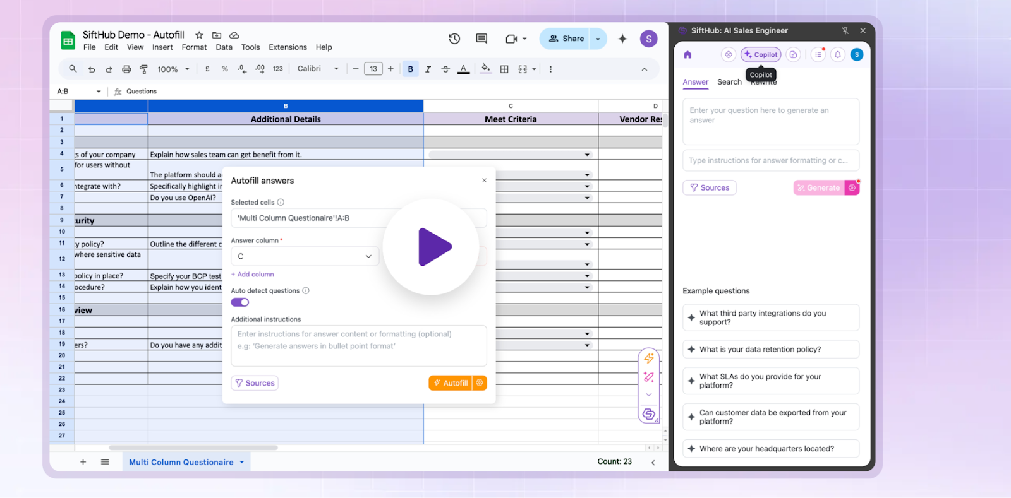Open the Share options dropdown arrow
The width and height of the screenshot is (1011, 498).
pos(598,39)
